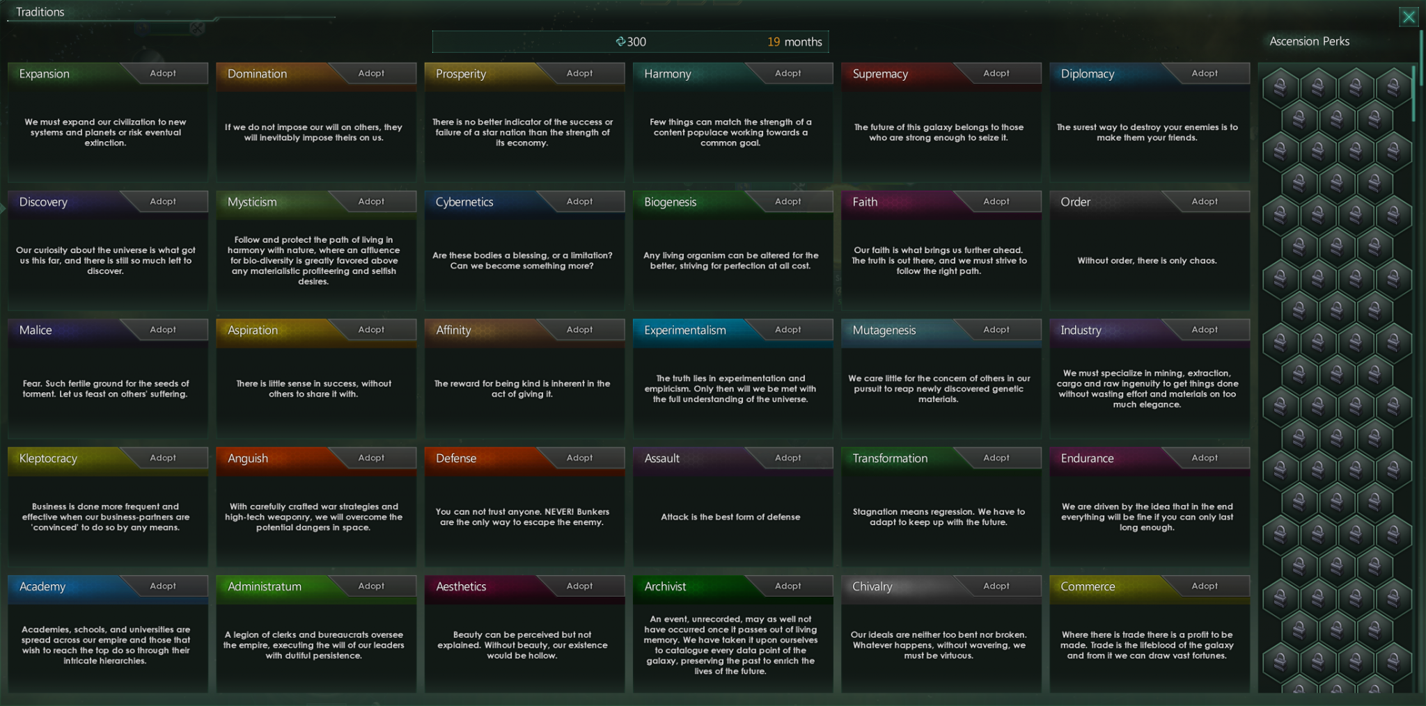Select the Experimentalism tradition title
The height and width of the screenshot is (706, 1426).
tap(685, 330)
